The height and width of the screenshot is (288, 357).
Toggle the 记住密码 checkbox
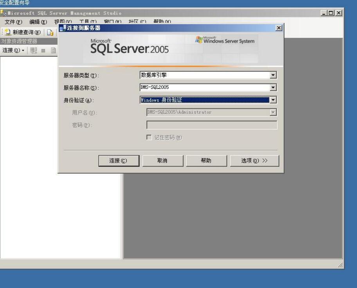coord(149,137)
